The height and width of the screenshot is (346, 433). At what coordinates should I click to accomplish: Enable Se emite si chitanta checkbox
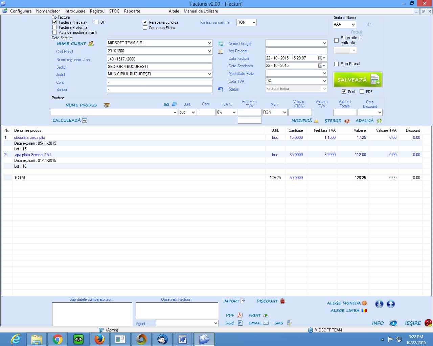[336, 40]
